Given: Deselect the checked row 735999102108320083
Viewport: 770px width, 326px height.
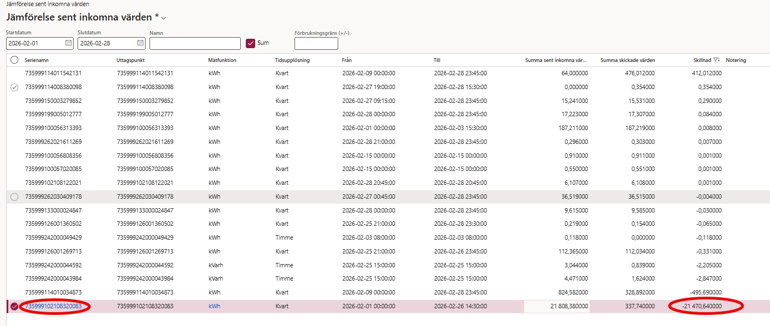Looking at the screenshot, I should [x=14, y=306].
